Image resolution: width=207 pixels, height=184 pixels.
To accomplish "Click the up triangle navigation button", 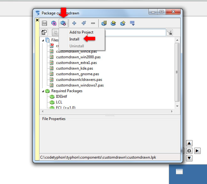I will click(189, 143).
